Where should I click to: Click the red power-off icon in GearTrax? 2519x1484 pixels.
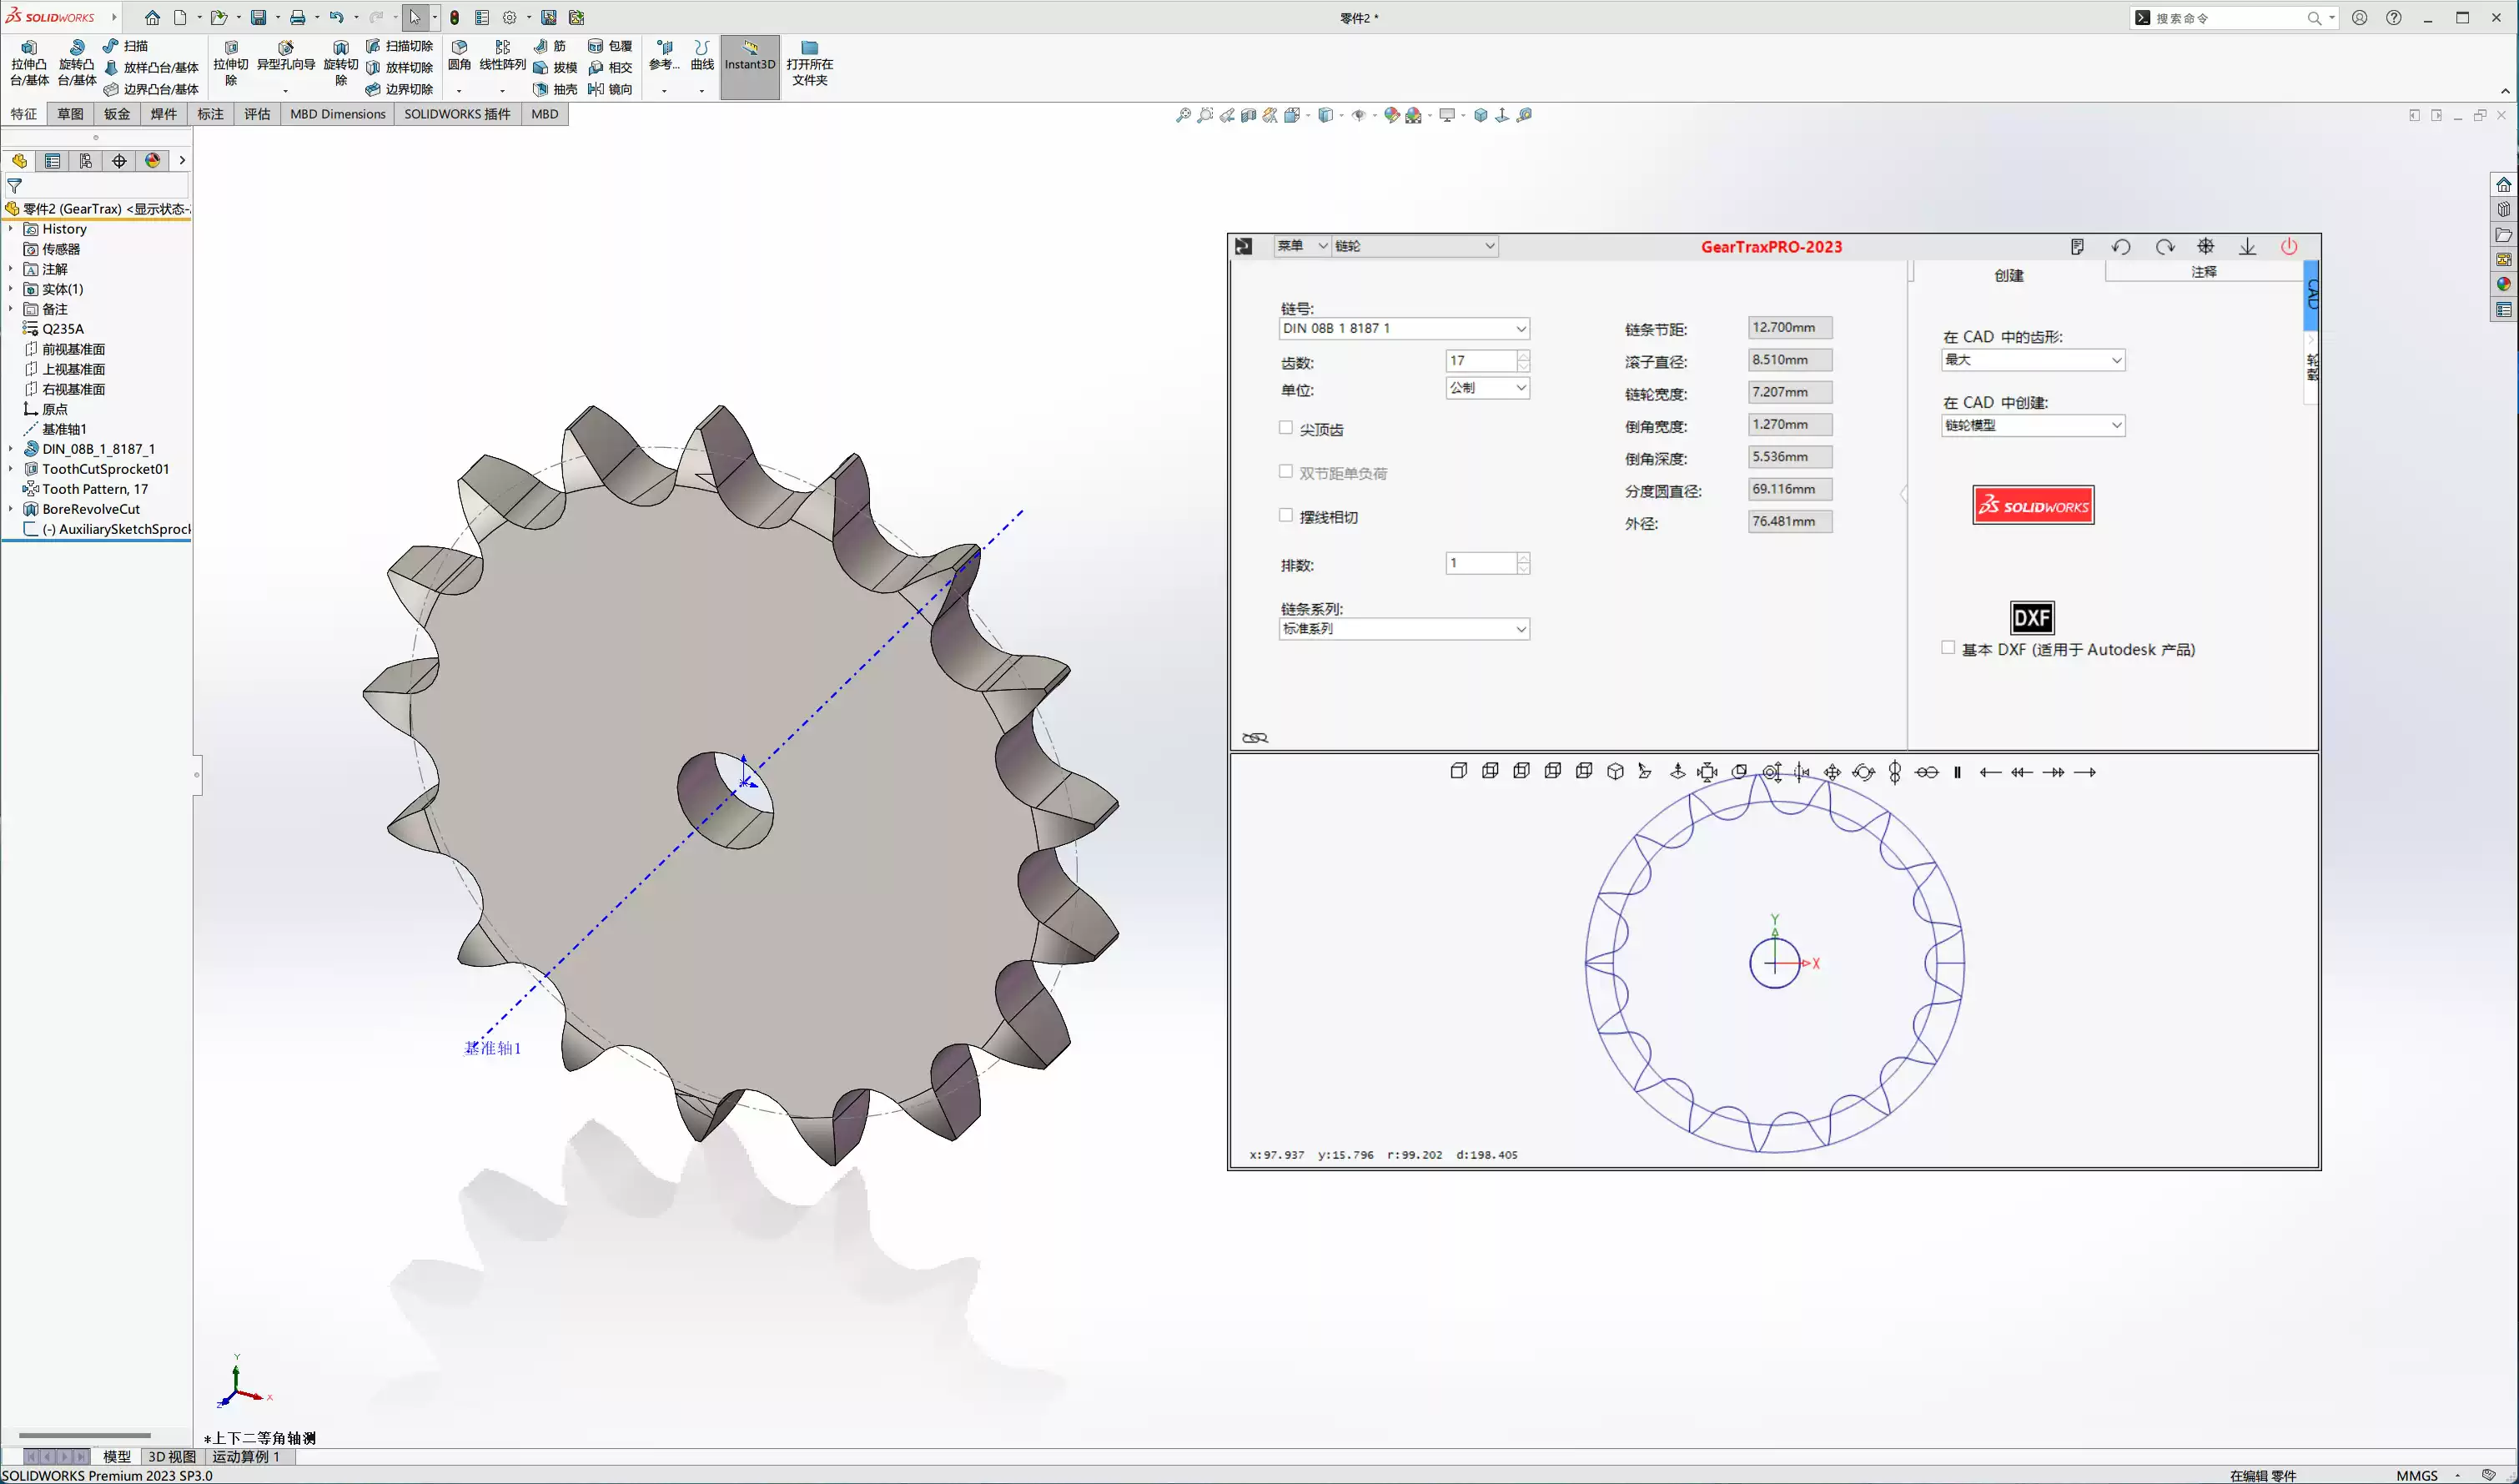[x=2290, y=246]
